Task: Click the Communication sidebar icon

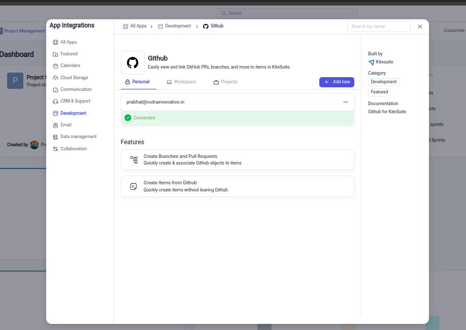Action: 55,90
